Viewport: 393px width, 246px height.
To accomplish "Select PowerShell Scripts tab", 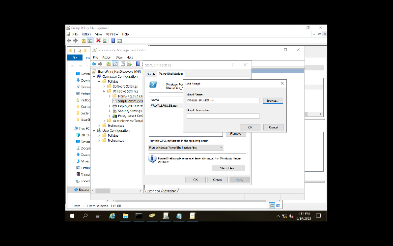I will tap(170, 74).
